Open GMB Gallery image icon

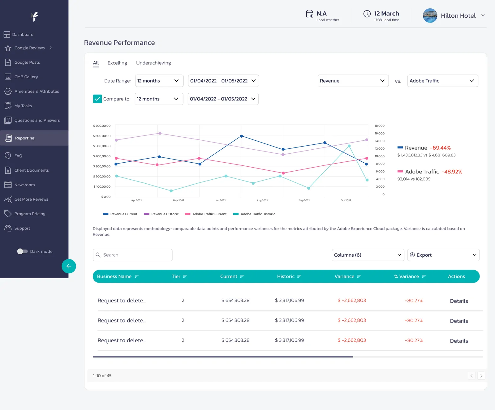pyautogui.click(x=8, y=77)
